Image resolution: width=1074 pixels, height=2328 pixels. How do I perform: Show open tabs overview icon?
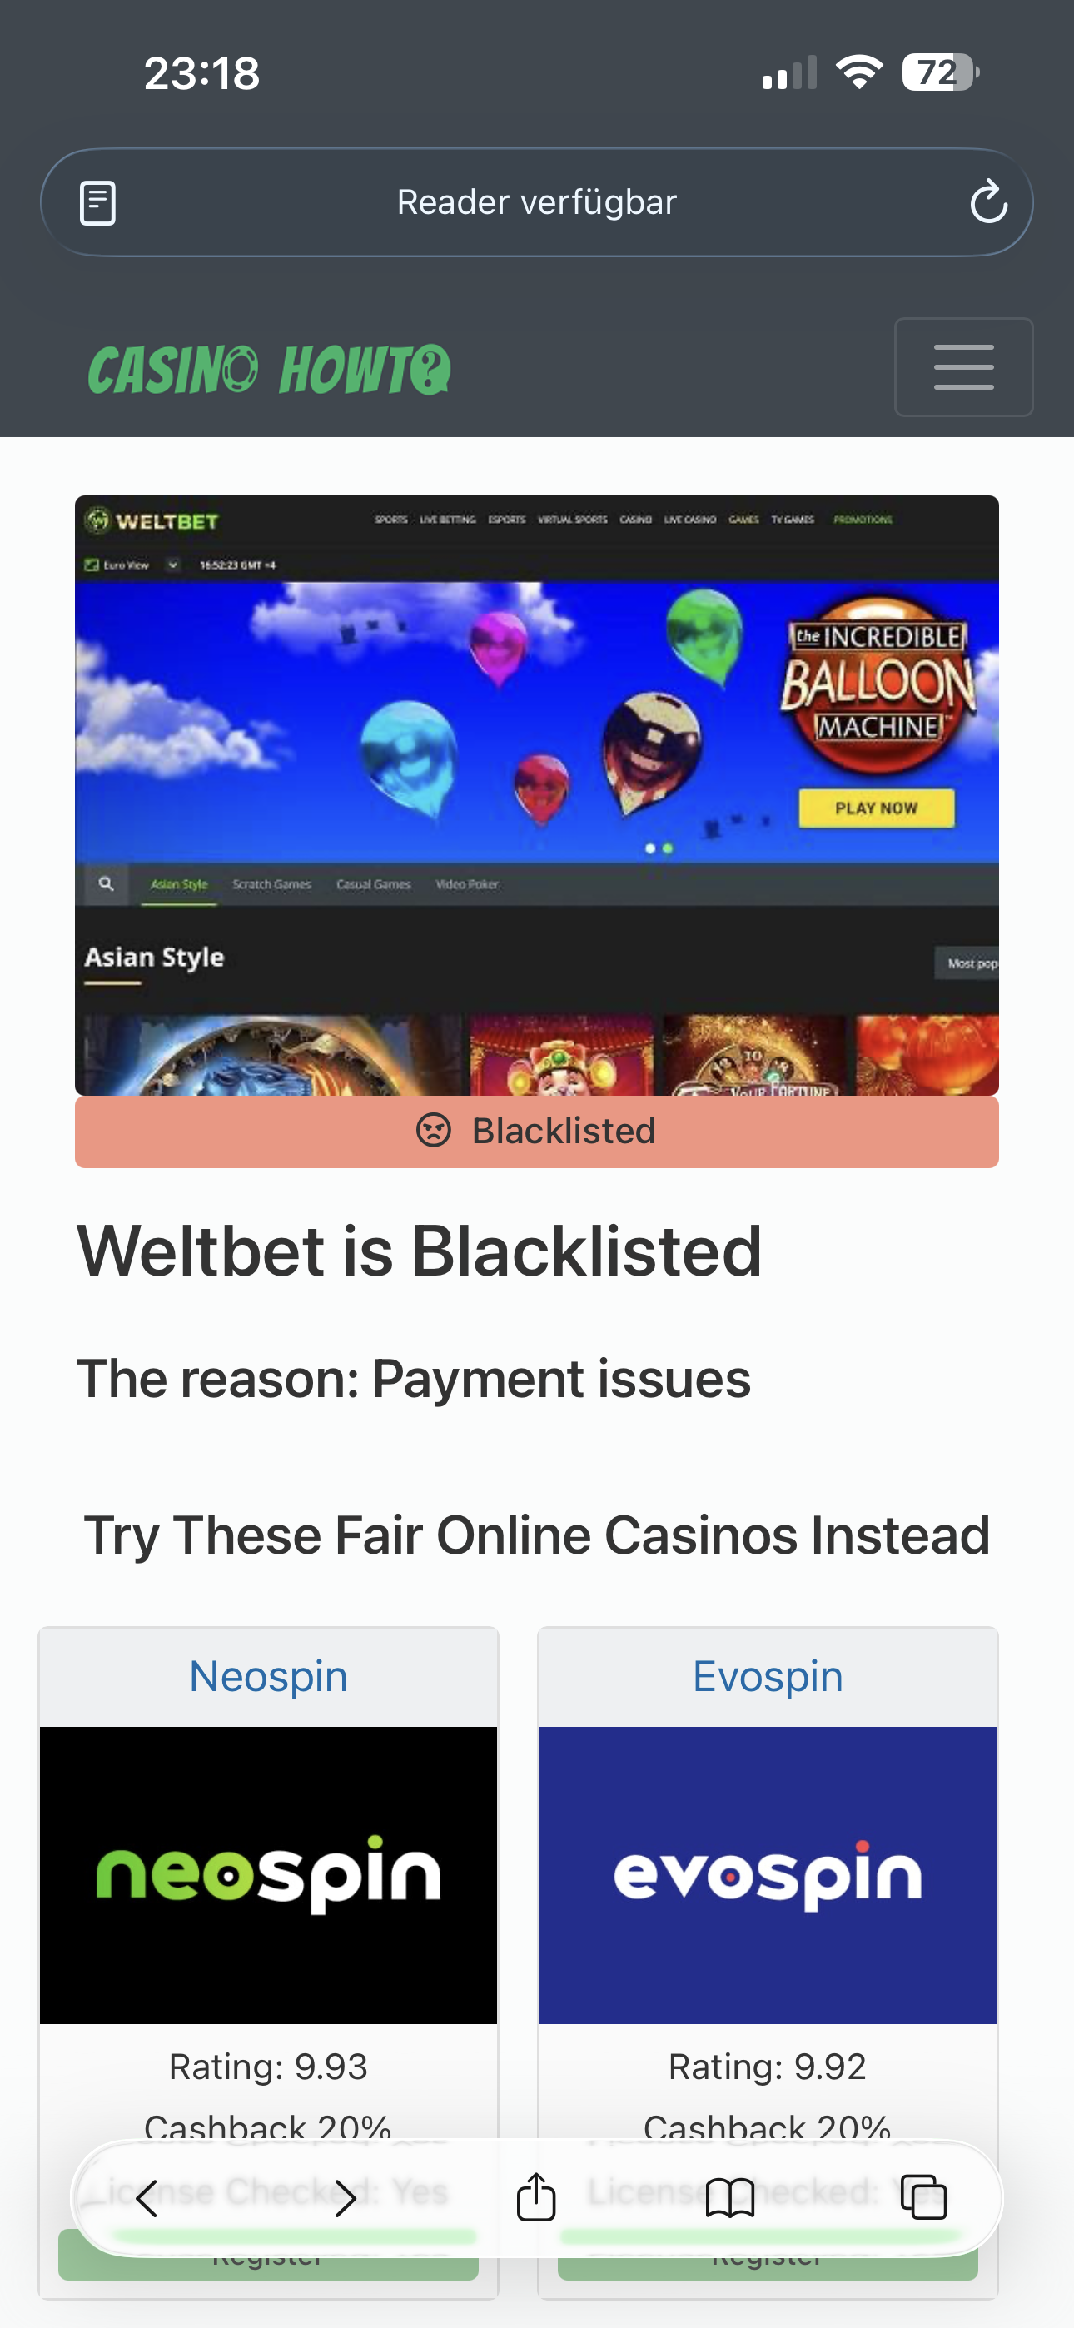coord(924,2198)
